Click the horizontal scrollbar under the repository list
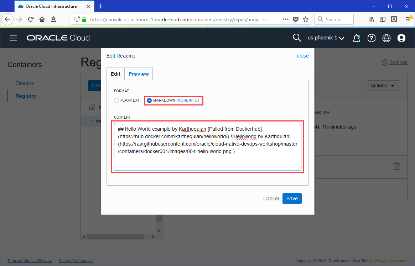 tap(115, 237)
